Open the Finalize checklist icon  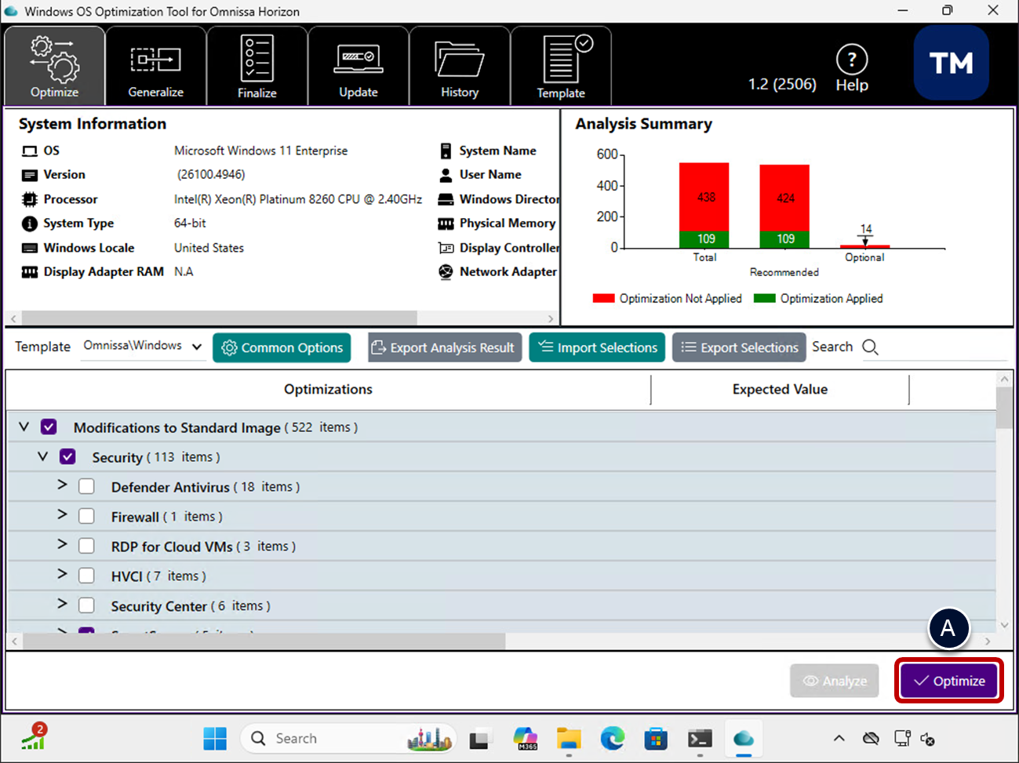click(x=257, y=59)
